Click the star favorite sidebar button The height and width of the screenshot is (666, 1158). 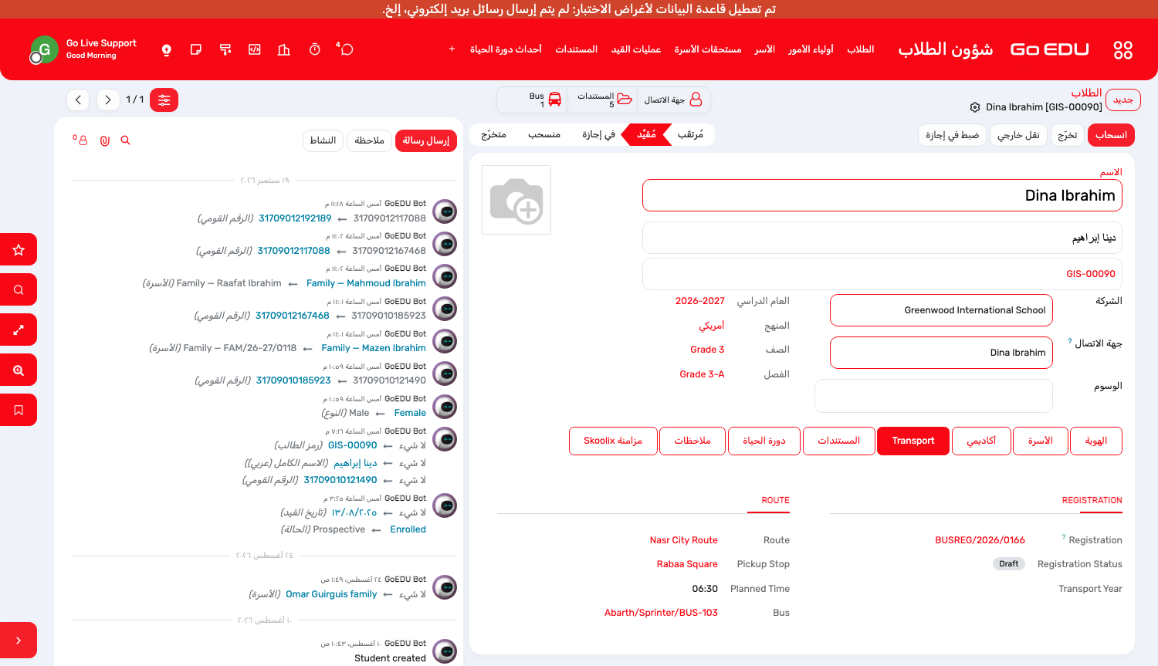19,249
